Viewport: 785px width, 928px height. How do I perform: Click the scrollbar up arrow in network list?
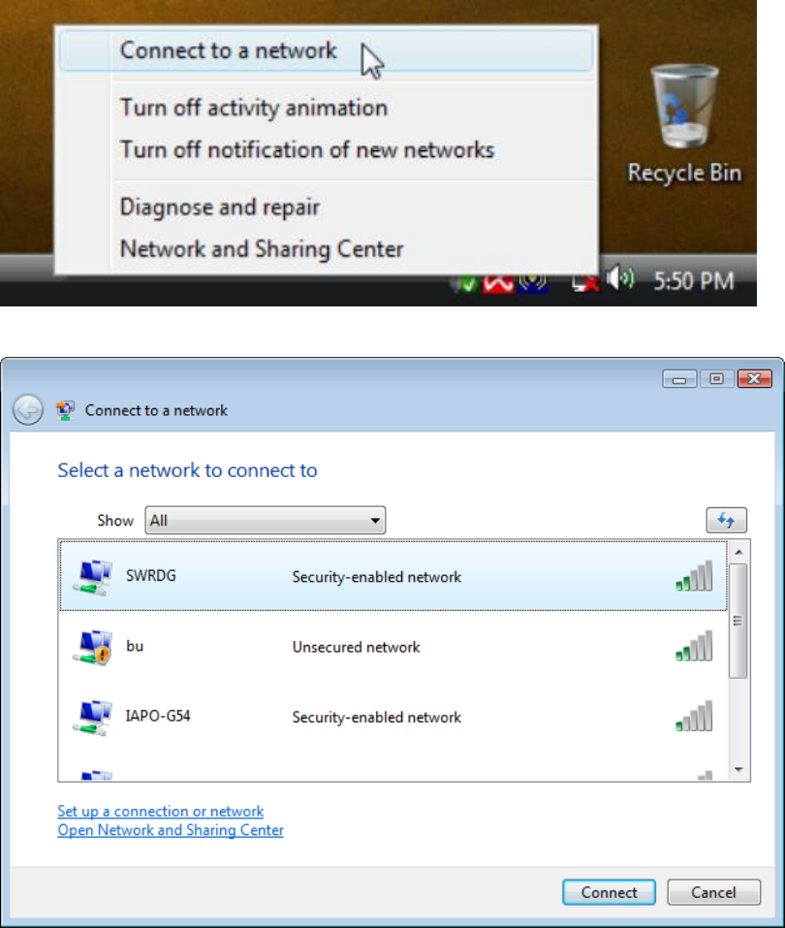738,552
